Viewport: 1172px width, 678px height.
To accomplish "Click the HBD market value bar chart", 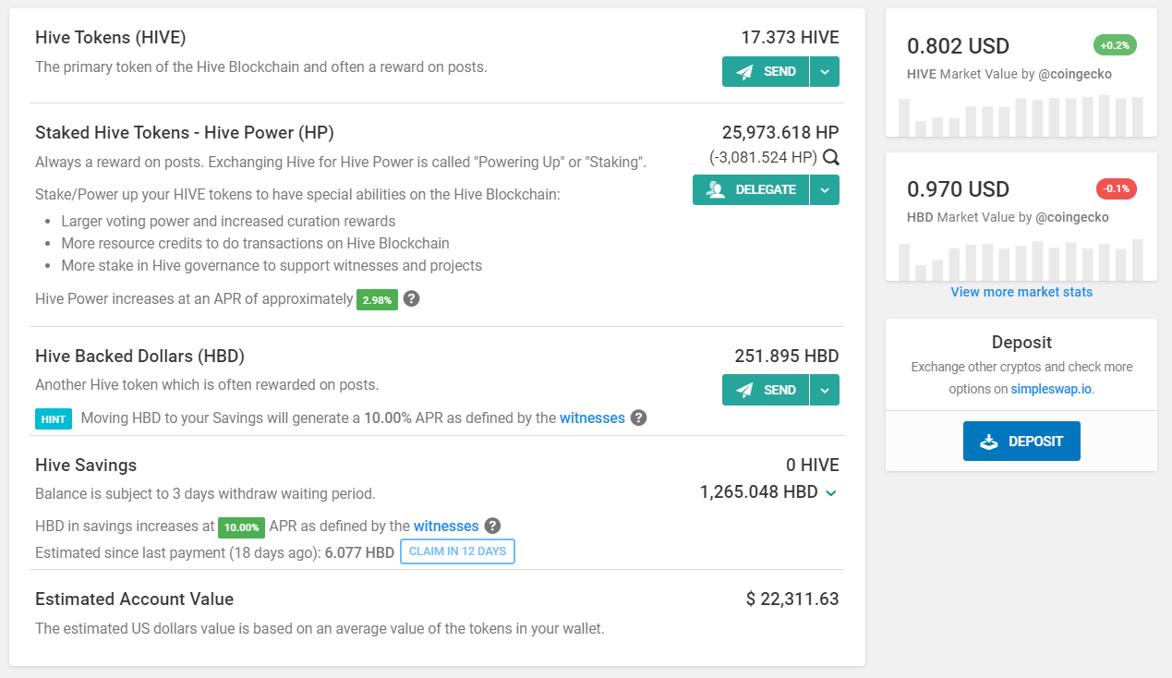I will [1021, 260].
